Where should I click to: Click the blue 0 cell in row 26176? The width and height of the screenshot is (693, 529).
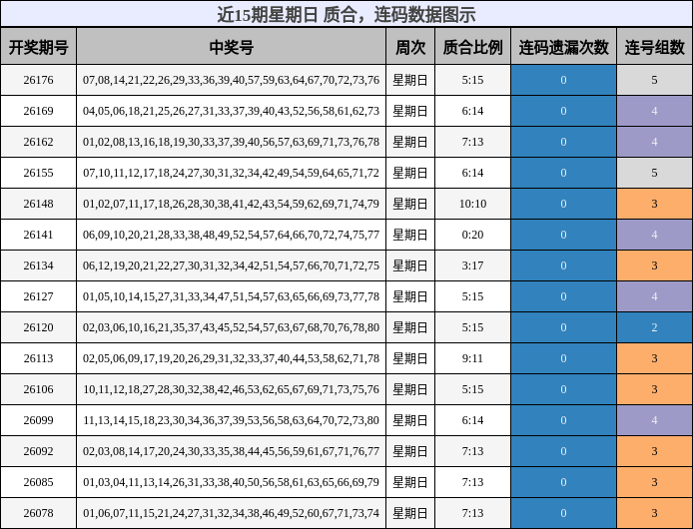click(x=563, y=80)
